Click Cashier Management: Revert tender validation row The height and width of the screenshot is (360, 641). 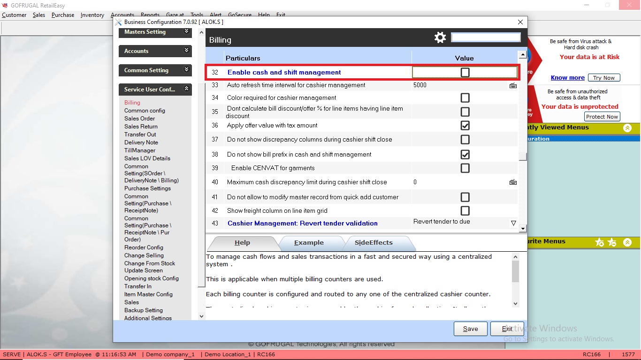[x=362, y=223]
